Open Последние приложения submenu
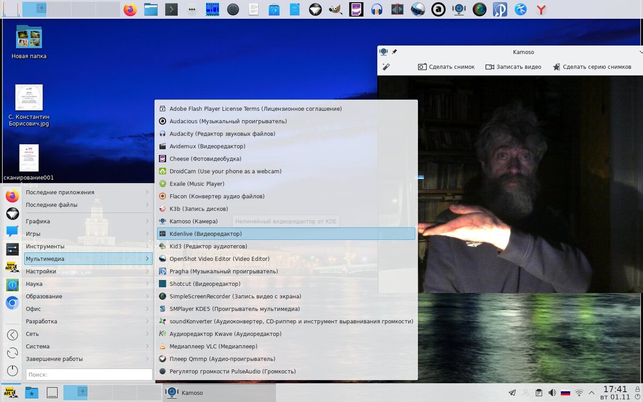 [88, 192]
